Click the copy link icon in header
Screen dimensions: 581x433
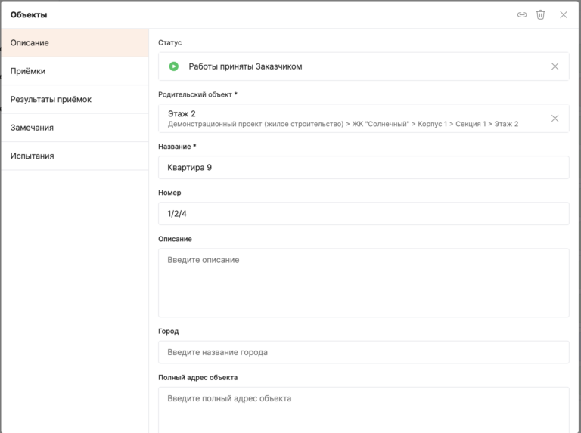(x=522, y=14)
